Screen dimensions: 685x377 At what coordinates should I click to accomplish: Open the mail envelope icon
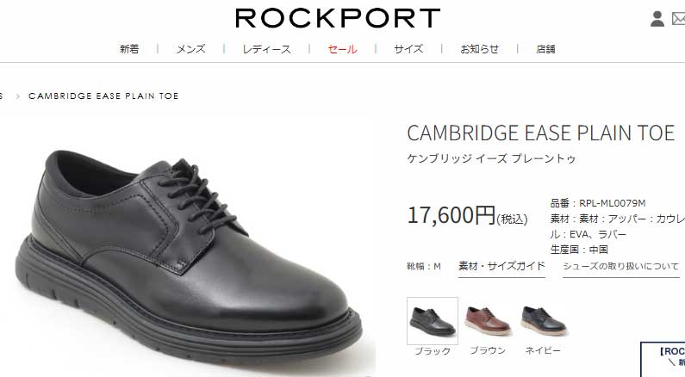coord(678,19)
